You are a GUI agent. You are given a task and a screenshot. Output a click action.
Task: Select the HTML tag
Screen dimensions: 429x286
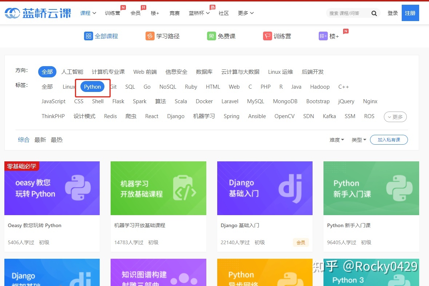point(213,87)
